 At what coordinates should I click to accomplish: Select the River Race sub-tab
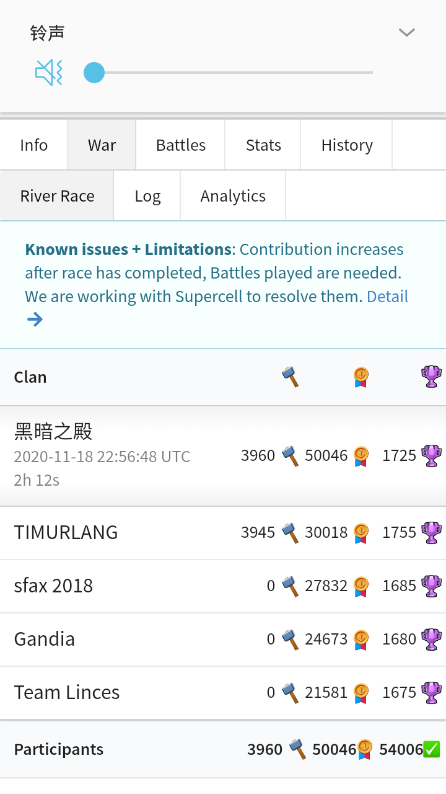click(x=57, y=196)
